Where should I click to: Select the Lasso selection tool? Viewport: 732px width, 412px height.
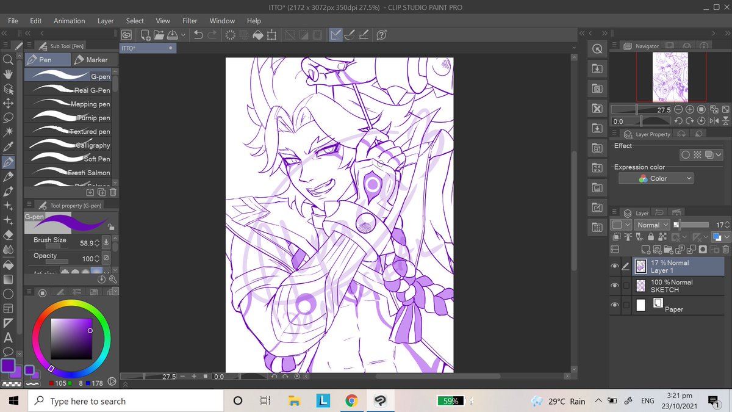point(9,118)
